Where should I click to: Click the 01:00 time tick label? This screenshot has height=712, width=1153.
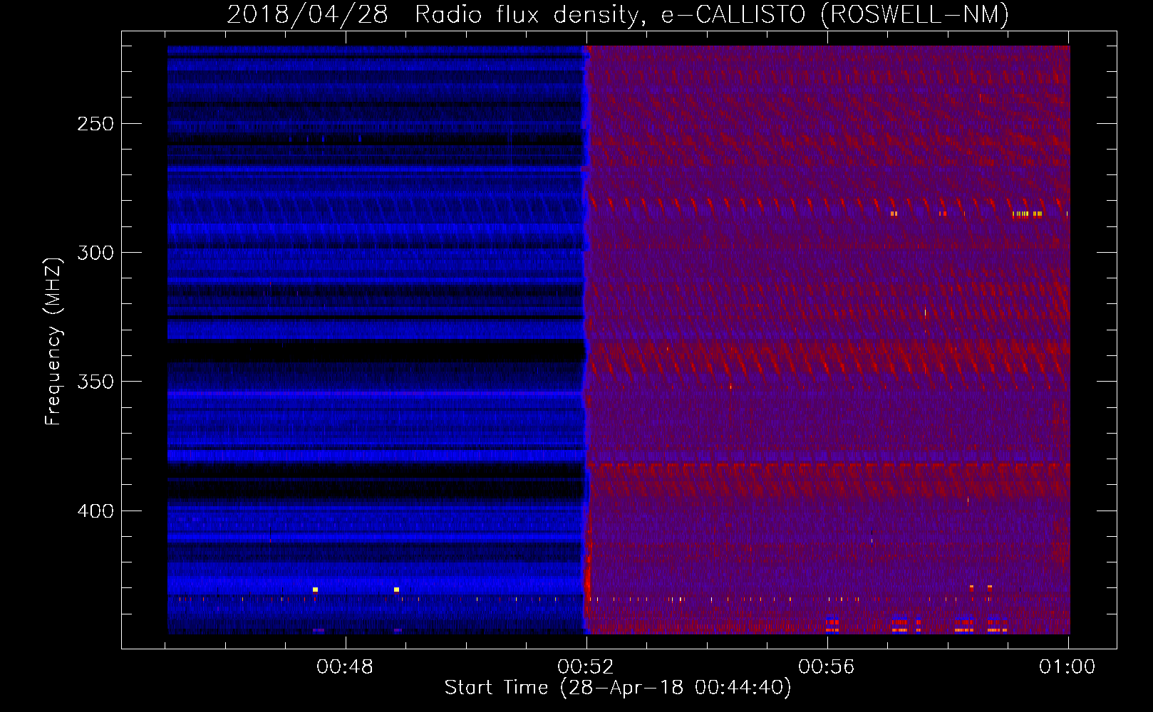[x=1067, y=667]
